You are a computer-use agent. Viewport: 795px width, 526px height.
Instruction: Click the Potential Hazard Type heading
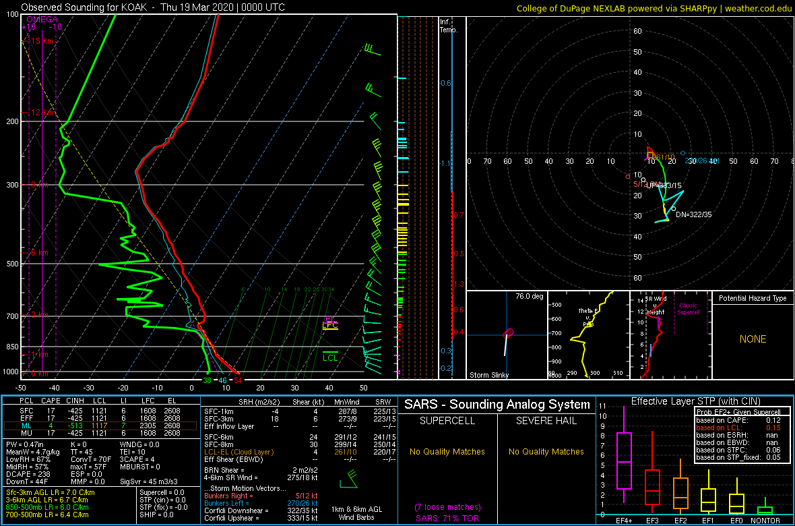(x=753, y=299)
